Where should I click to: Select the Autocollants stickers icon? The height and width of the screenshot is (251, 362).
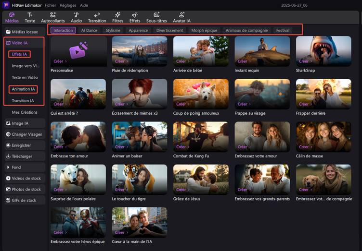click(x=53, y=15)
